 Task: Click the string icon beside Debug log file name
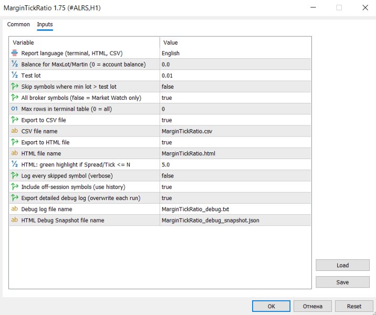point(15,209)
